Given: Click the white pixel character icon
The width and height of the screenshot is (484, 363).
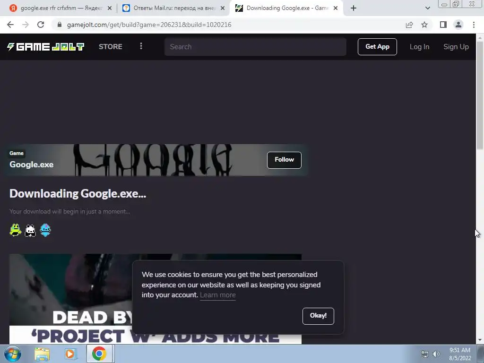Looking at the screenshot, I should pyautogui.click(x=30, y=230).
